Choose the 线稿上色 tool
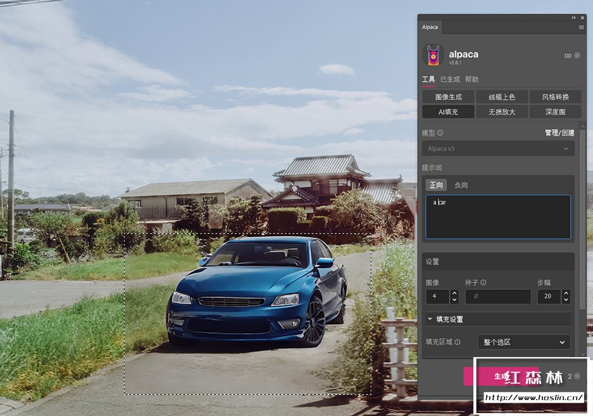593x416 pixels. click(502, 97)
